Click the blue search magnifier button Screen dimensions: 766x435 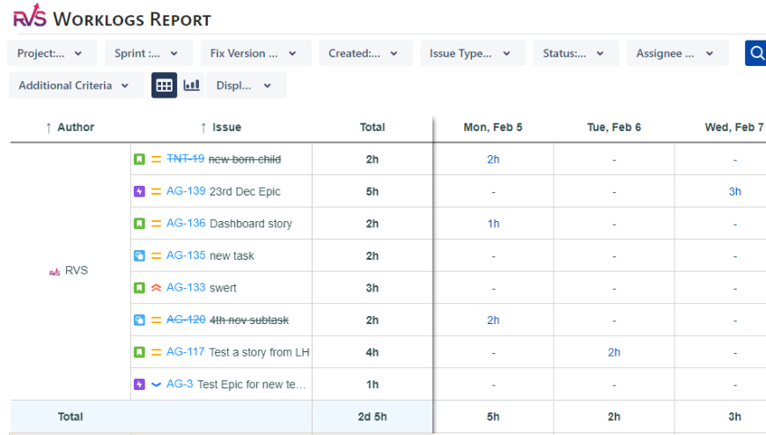[755, 54]
